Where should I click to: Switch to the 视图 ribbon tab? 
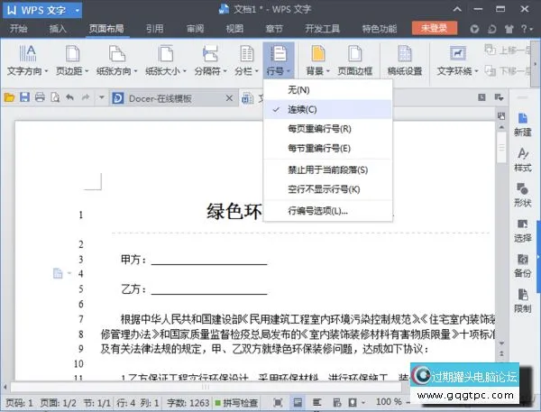[x=234, y=29]
